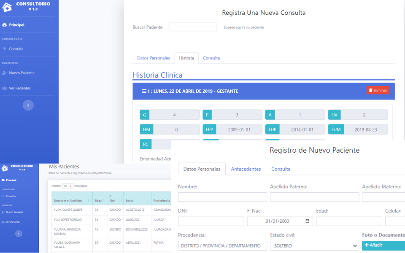
Task: Click the Ver Pacientes icon in the large sidebar
Action: tap(5, 88)
